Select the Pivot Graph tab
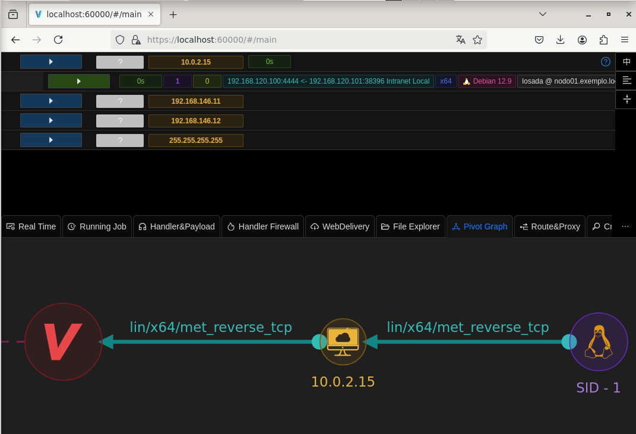The height and width of the screenshot is (434, 636). (480, 226)
